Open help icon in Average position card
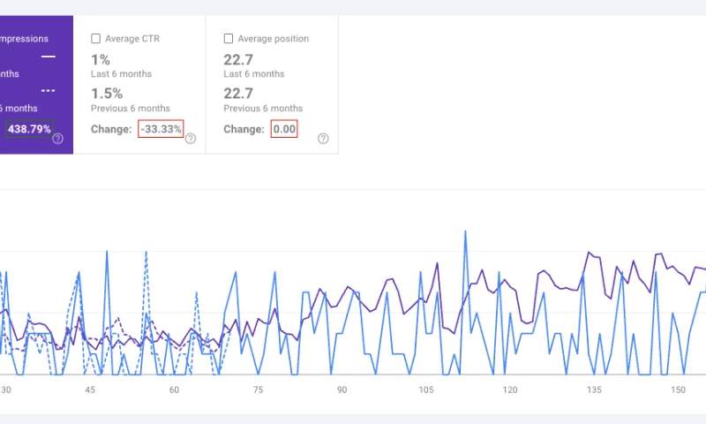This screenshot has height=424, width=706. [323, 139]
